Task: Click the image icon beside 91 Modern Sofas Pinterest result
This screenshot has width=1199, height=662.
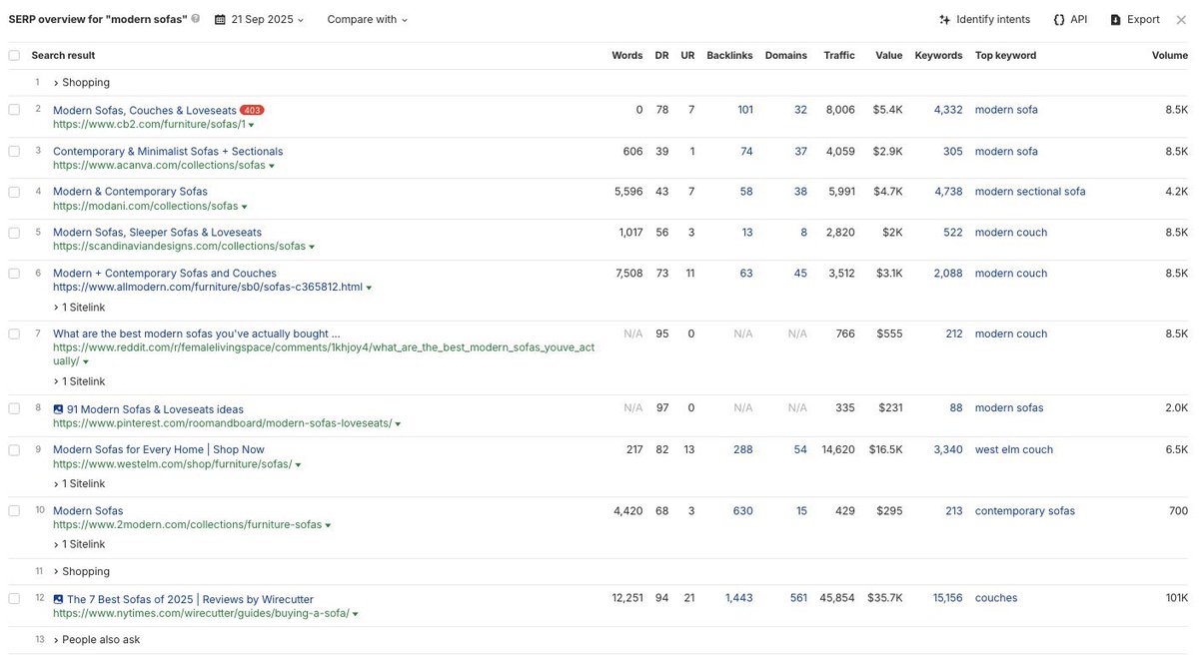Action: point(58,409)
